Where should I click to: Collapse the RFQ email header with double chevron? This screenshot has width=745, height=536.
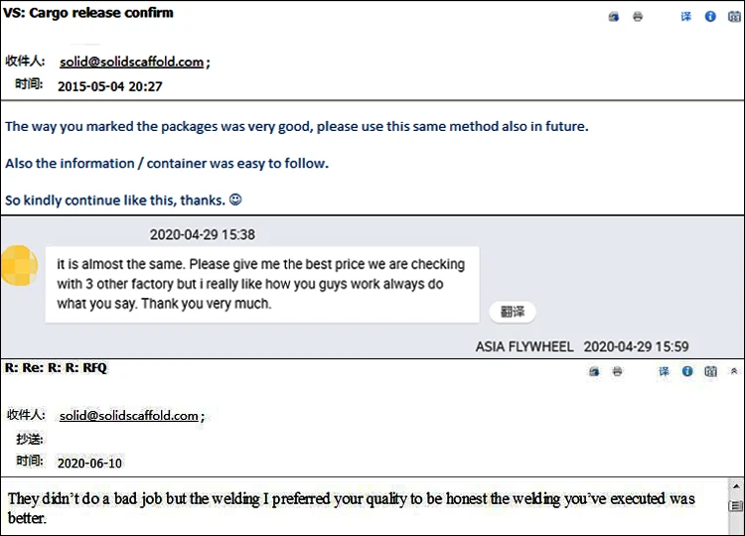coord(734,371)
